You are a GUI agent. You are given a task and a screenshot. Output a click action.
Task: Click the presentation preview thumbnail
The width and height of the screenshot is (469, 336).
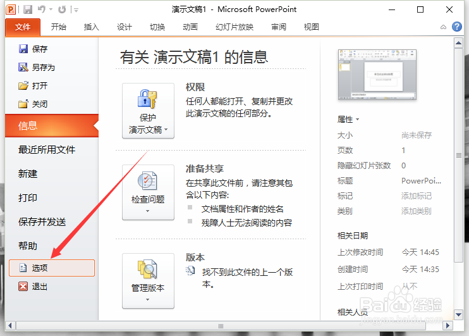coord(377,75)
